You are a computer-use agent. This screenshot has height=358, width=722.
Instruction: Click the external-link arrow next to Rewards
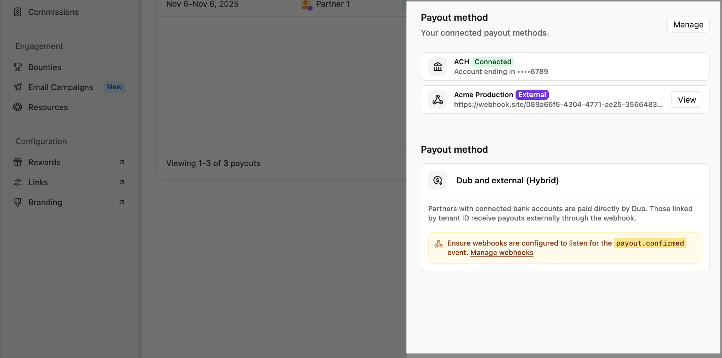121,162
